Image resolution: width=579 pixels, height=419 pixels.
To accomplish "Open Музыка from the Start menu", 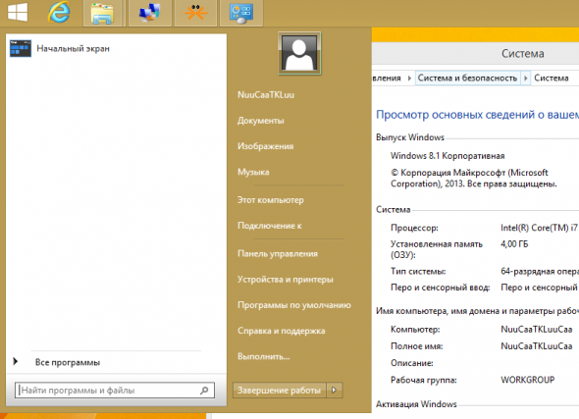I will 253,172.
